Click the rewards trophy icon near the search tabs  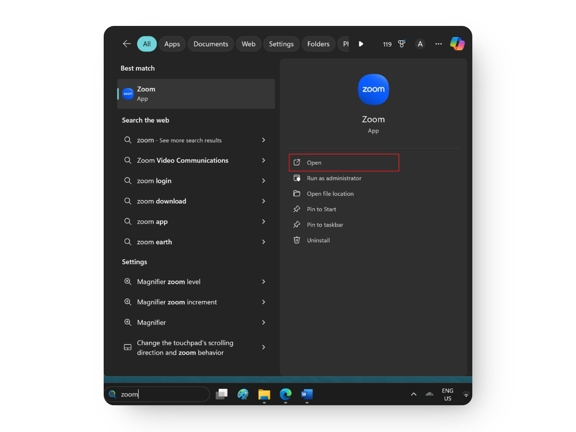click(x=401, y=44)
